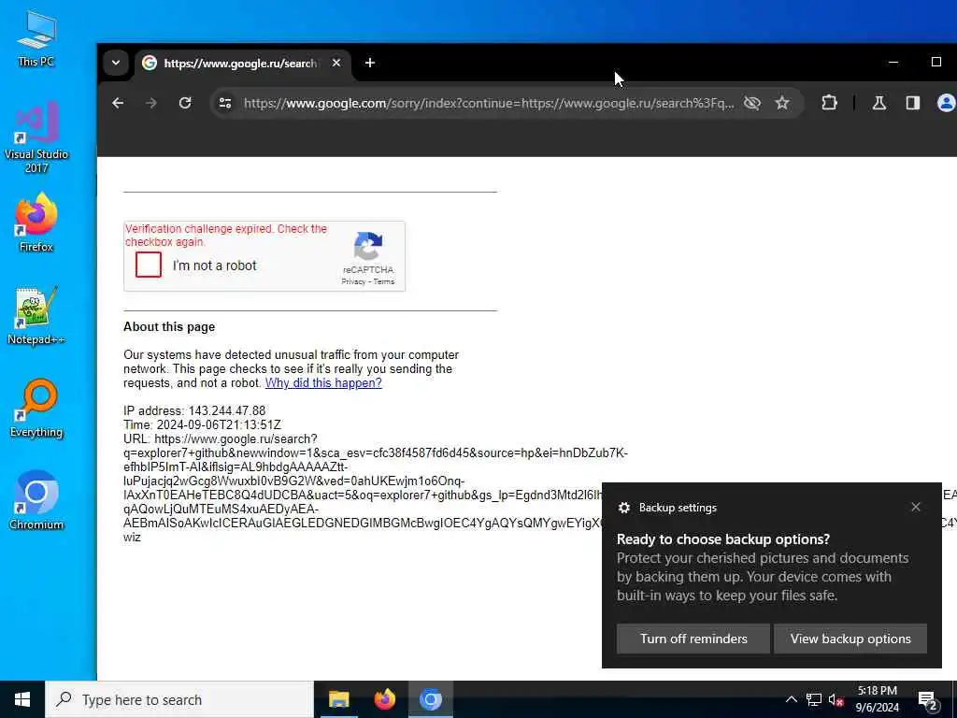
Task: Bookmark this page with the star
Action: tap(782, 103)
